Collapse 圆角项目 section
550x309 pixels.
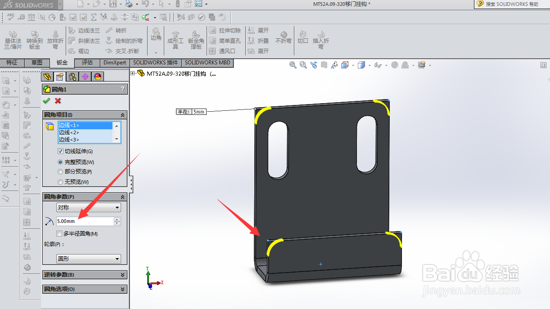click(x=122, y=115)
